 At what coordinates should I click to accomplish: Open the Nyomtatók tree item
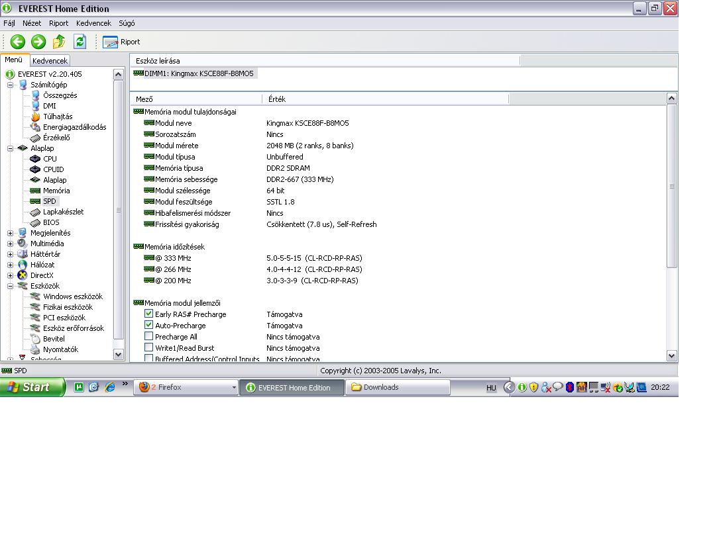(x=60, y=349)
